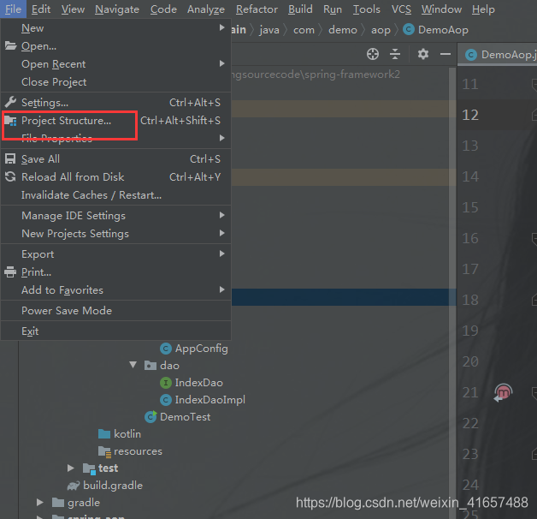The height and width of the screenshot is (519, 537).
Task: Expand the test folder tree node
Action: (x=71, y=468)
